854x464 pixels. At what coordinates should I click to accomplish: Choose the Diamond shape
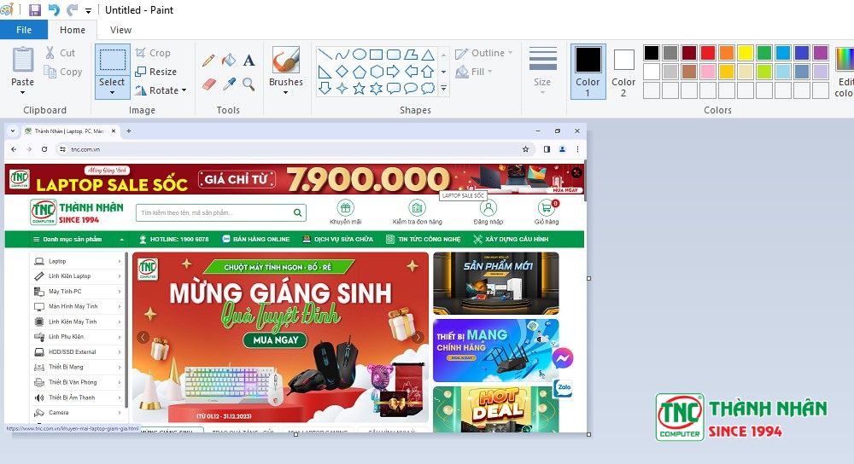(342, 72)
